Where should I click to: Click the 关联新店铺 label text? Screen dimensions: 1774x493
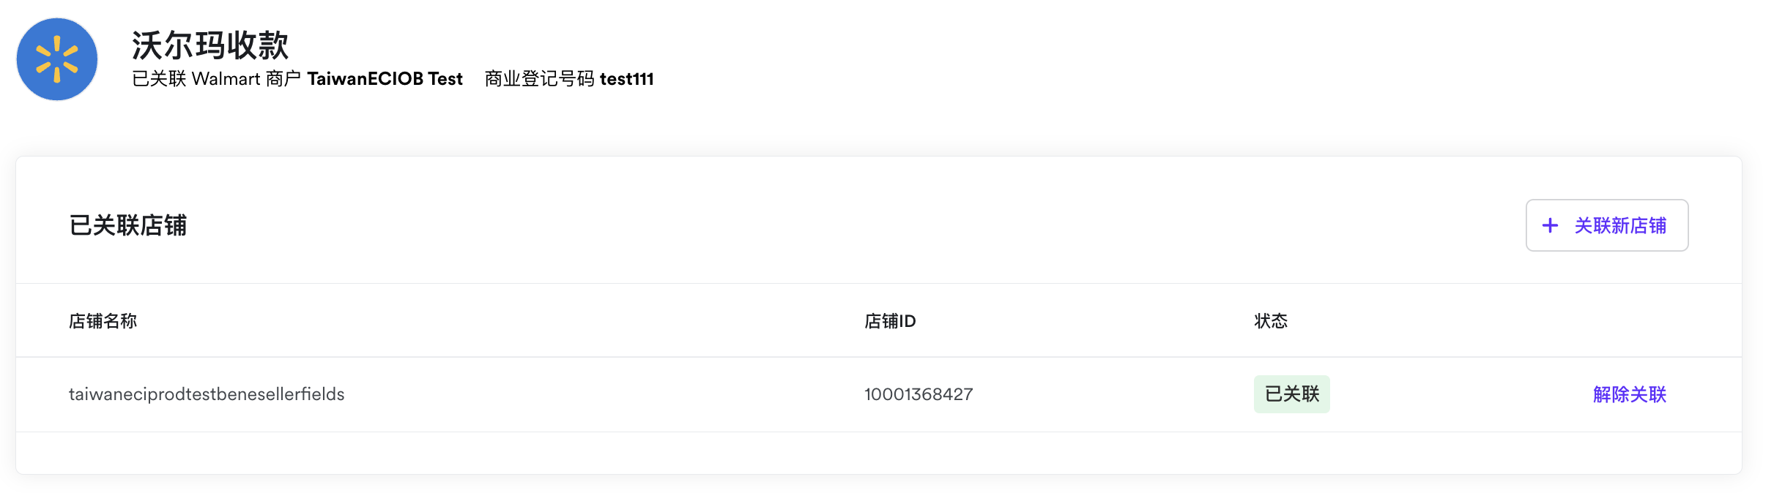point(1620,225)
